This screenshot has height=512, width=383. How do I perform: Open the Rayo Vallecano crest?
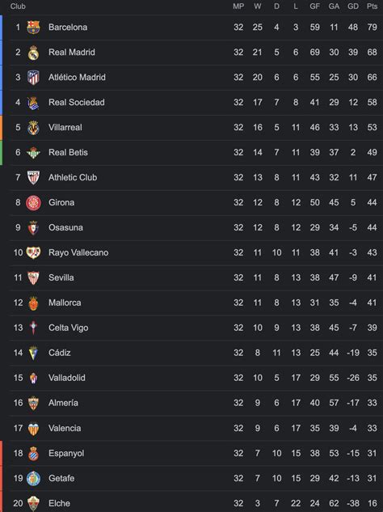click(33, 252)
